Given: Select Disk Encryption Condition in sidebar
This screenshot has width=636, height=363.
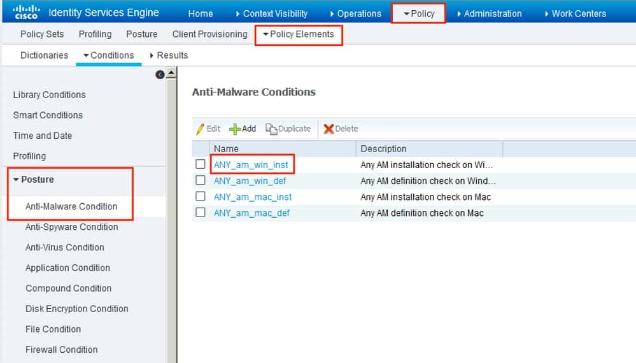Looking at the screenshot, I should (76, 309).
